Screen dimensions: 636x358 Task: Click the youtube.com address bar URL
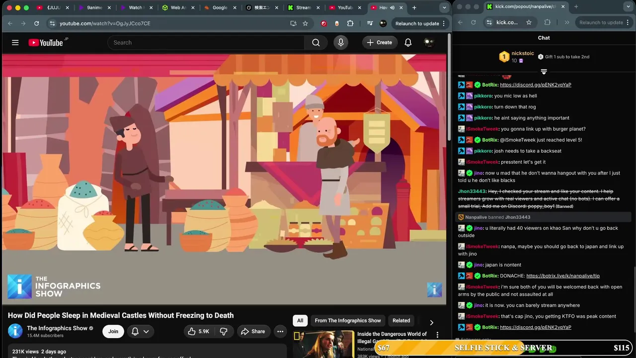[105, 23]
